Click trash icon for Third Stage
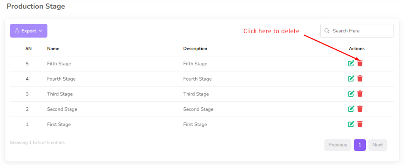 point(360,94)
